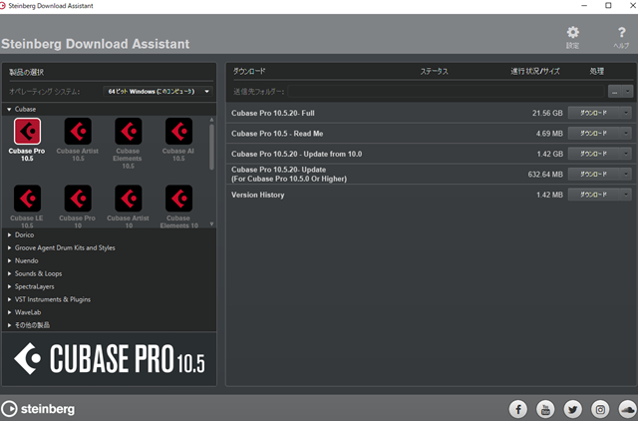Screen dimensions: 638x421
Task: Open the operating system dropdown
Action: [159, 91]
